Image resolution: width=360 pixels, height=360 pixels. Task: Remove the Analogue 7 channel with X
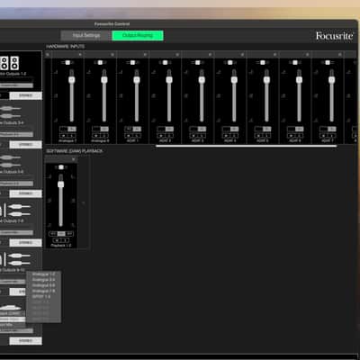(x=80, y=55)
